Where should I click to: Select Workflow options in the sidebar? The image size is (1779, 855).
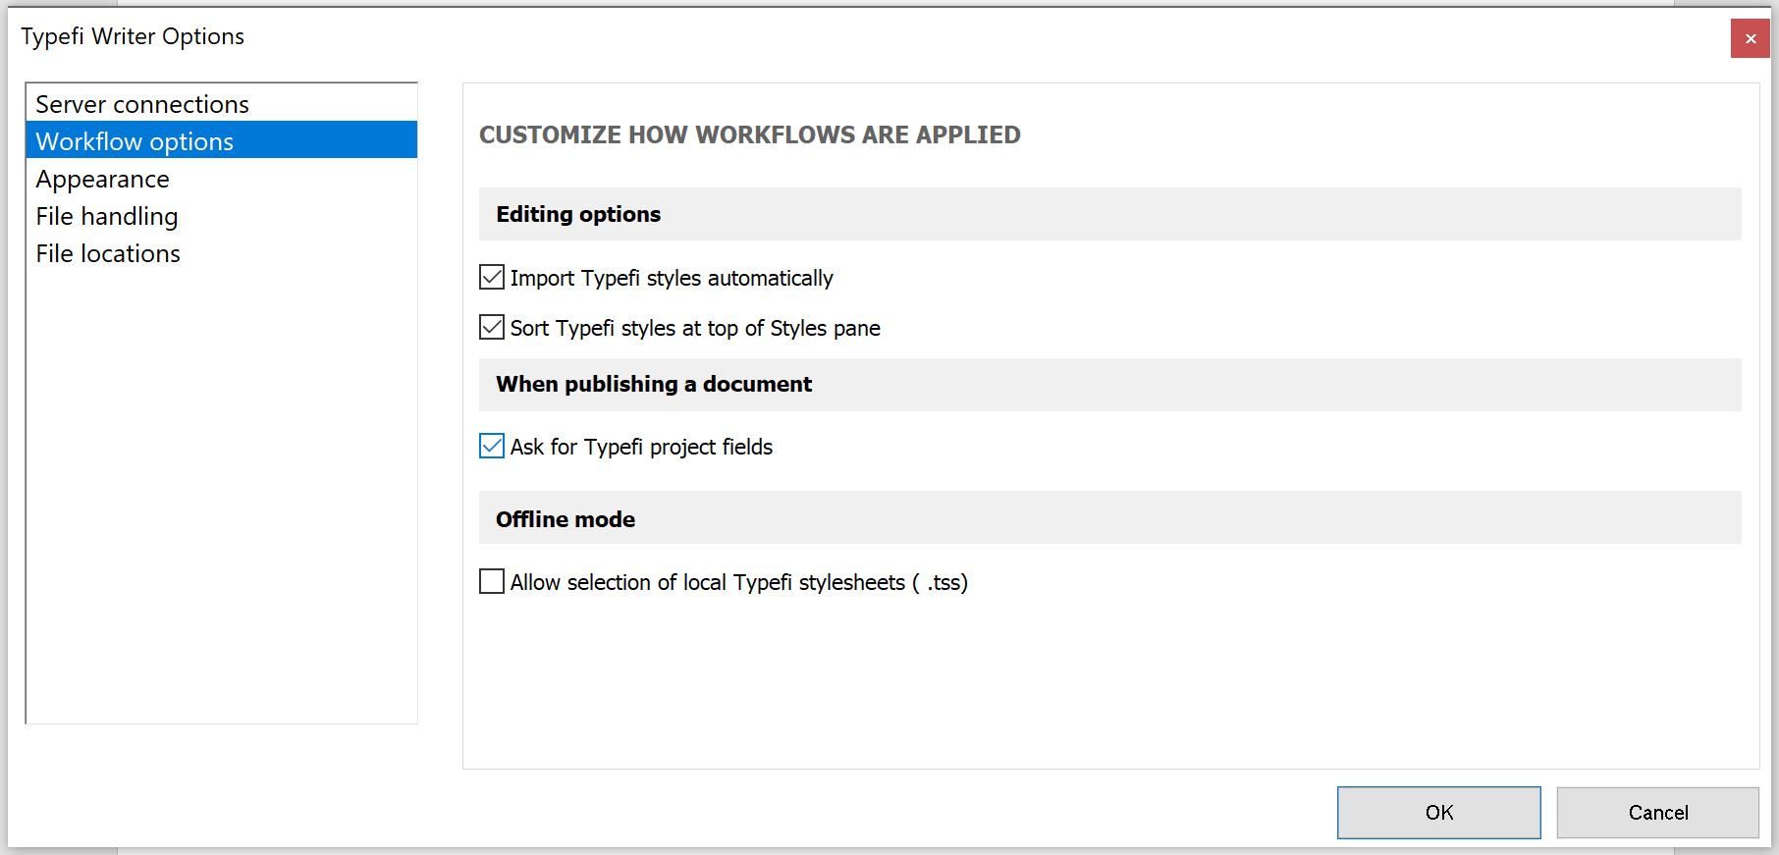click(221, 140)
